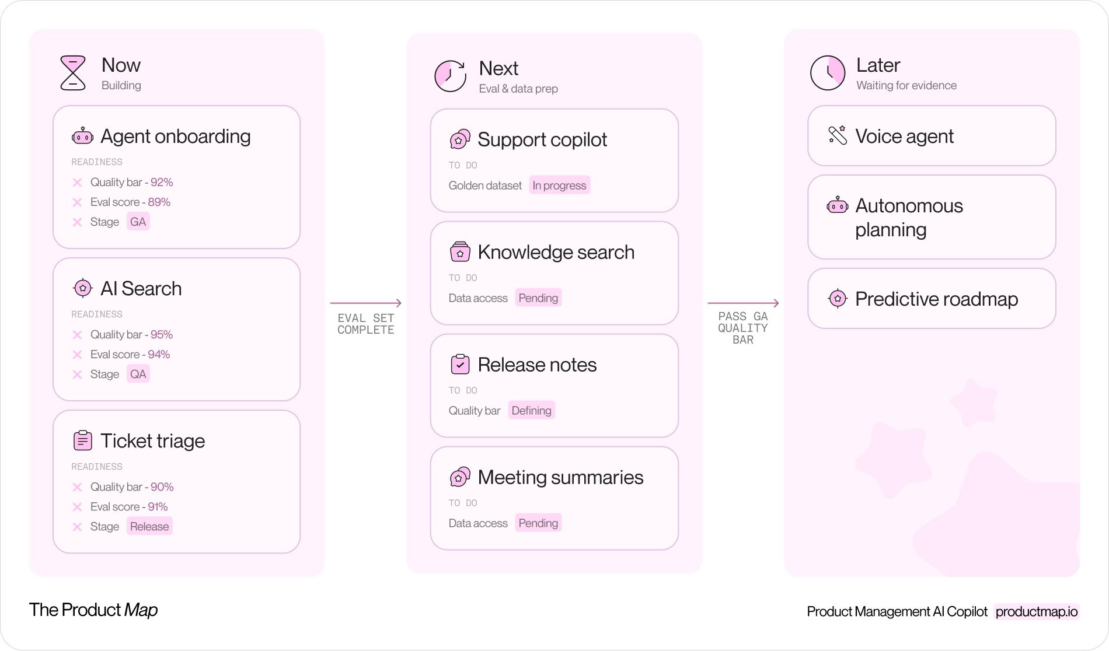Click the robot icon for Agent onboarding
Screen dimensions: 1109x651
pos(82,136)
